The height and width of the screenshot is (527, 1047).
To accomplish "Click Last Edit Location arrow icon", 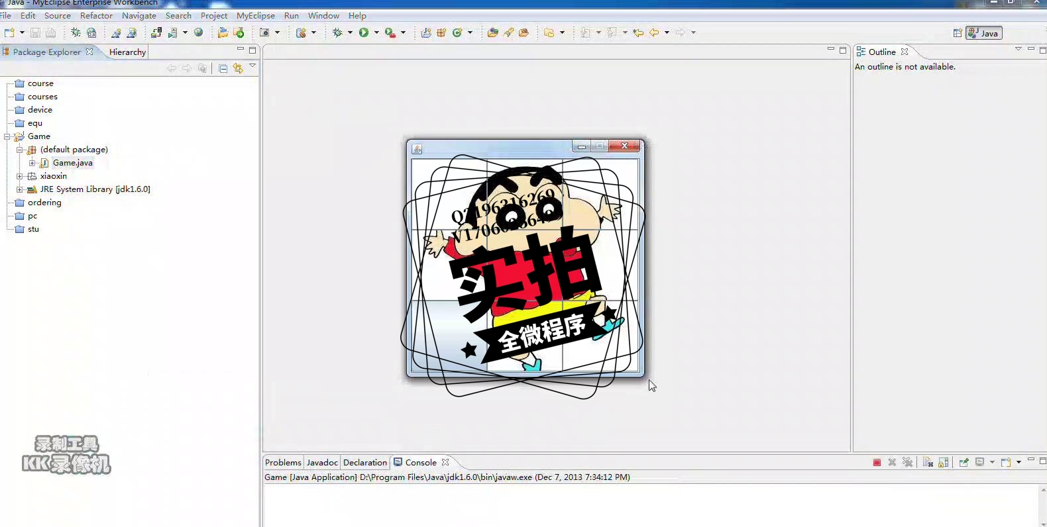I will 638,32.
